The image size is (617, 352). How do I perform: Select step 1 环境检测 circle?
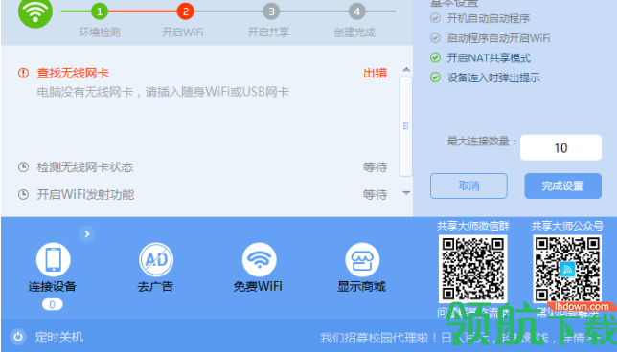click(x=100, y=11)
